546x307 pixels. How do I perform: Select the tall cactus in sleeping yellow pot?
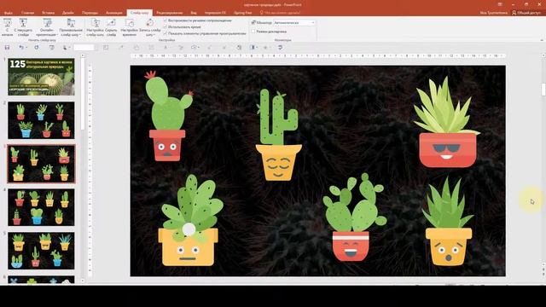pos(279,135)
